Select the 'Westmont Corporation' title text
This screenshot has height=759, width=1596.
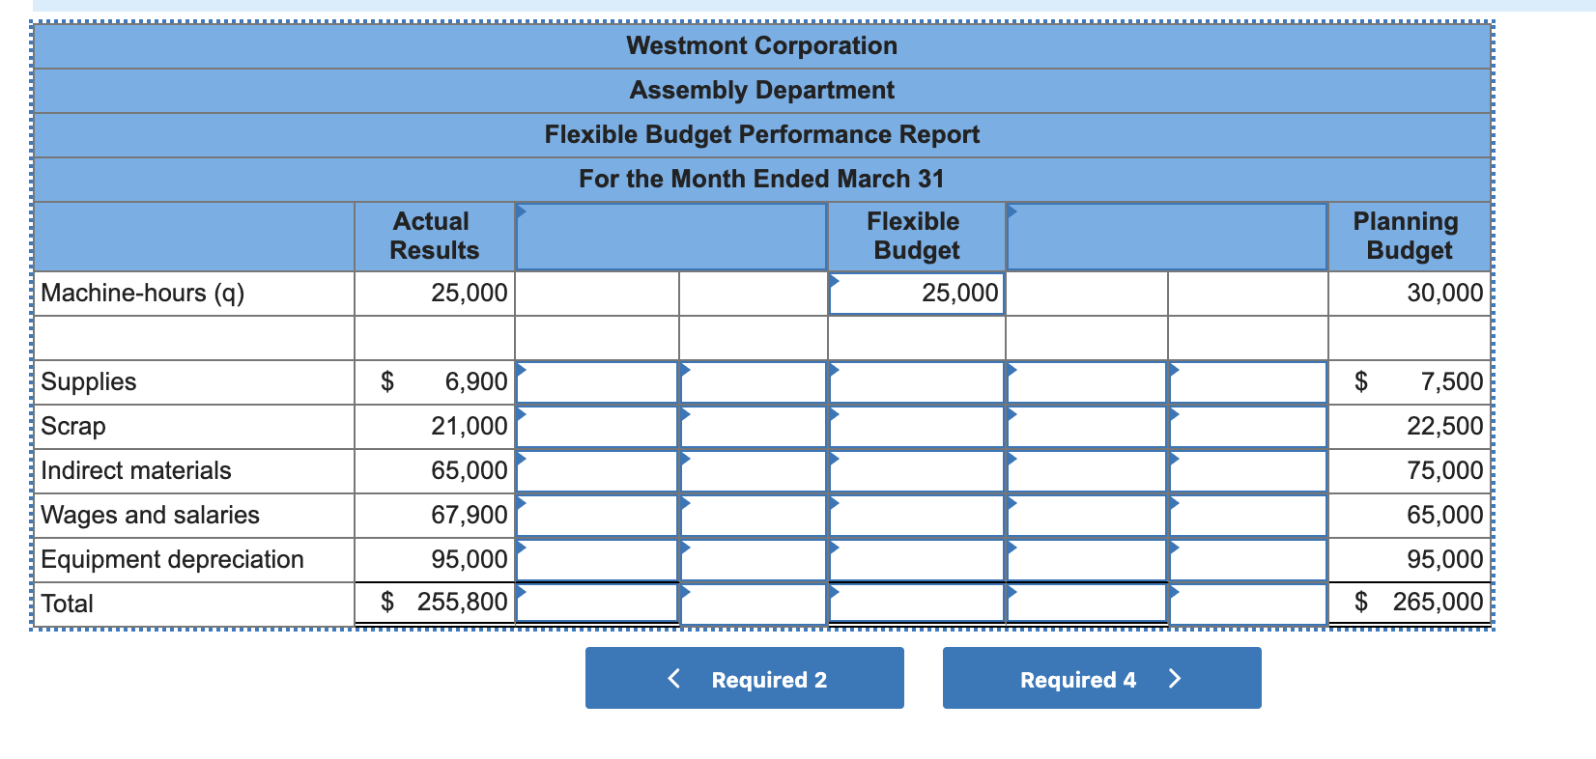point(762,45)
